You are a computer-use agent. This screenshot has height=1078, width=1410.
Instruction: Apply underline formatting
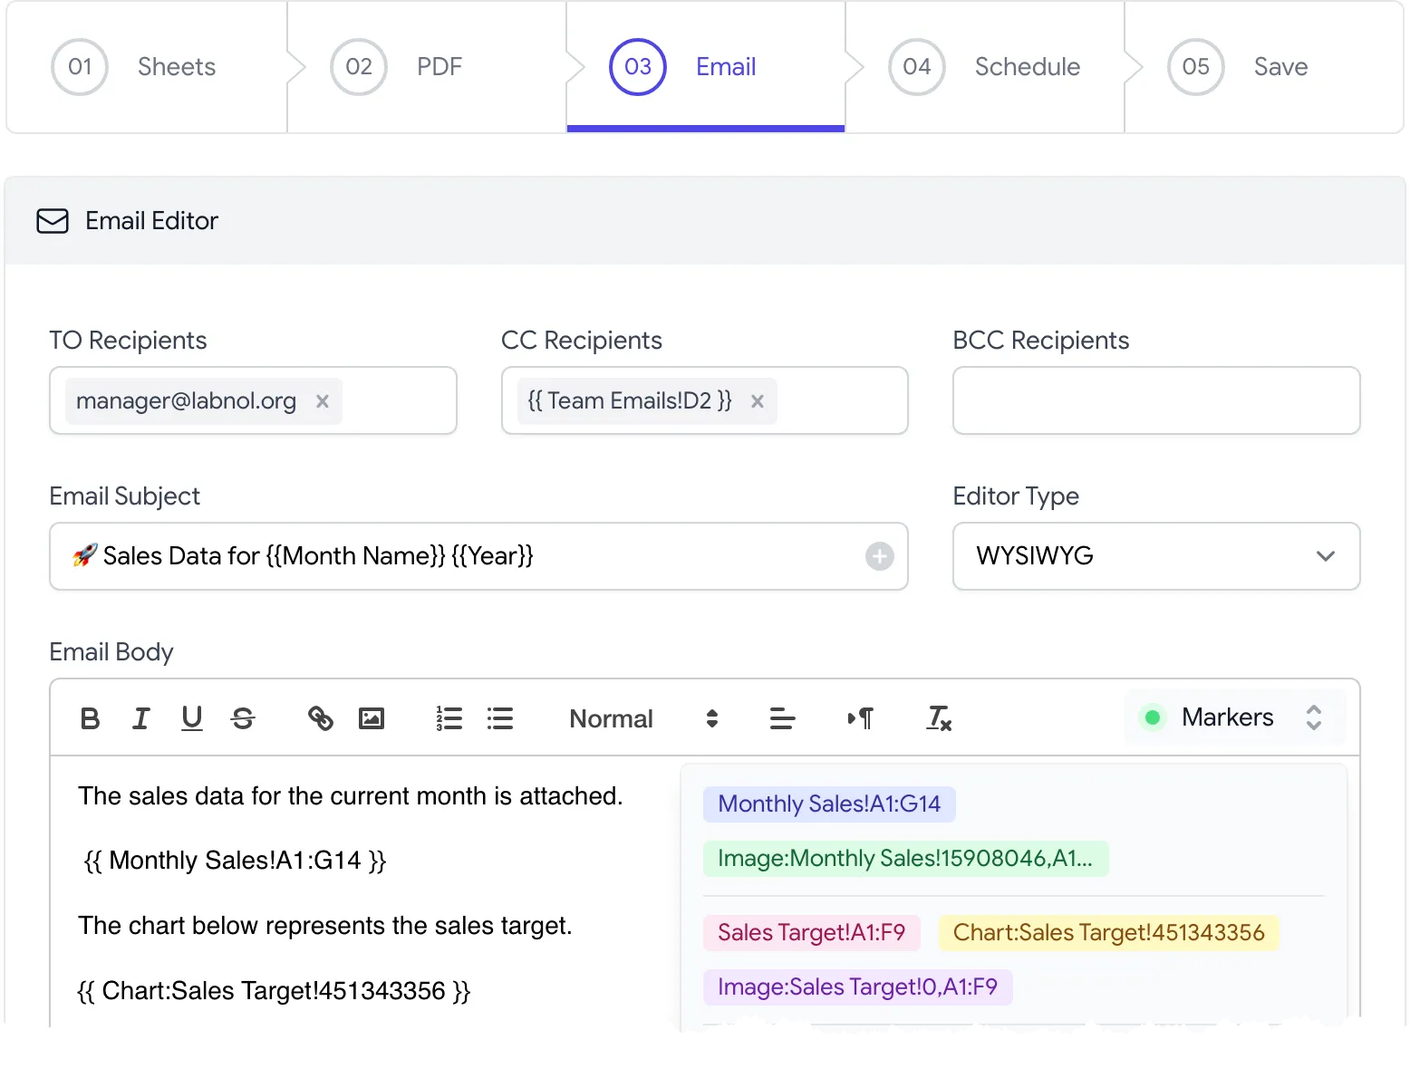click(191, 718)
